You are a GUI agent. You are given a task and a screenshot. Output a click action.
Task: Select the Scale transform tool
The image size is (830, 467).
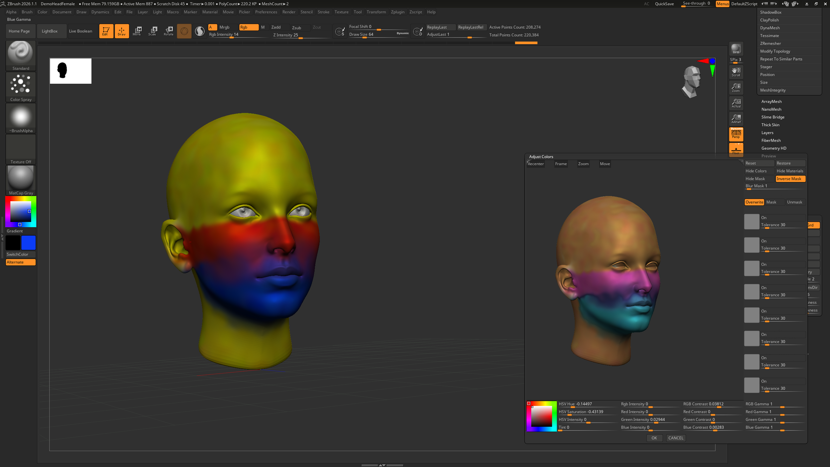(152, 31)
